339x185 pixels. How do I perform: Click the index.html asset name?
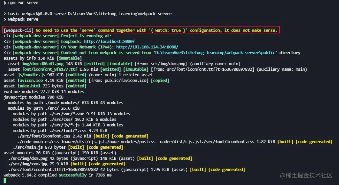tap(29, 86)
